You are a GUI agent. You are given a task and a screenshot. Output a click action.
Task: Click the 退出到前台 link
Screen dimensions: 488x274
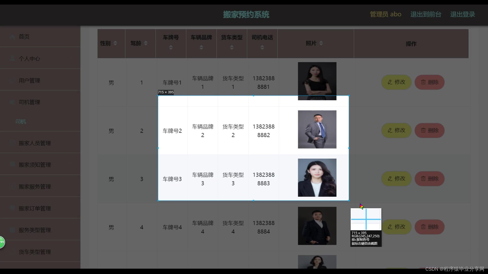tap(425, 14)
